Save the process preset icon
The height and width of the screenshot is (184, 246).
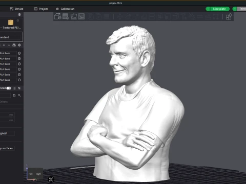[x=14, y=96]
